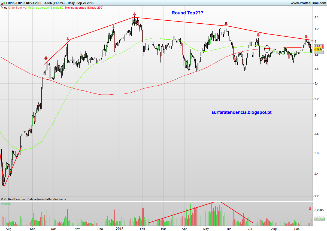The image size is (327, 231).
Task: Click the red arrow above the December 2012 high
Action: pyautogui.click(x=113, y=26)
